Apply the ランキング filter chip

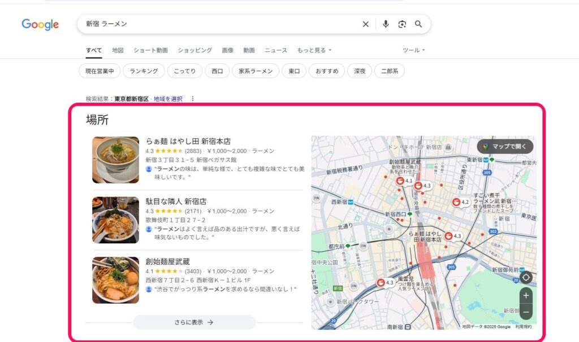144,71
